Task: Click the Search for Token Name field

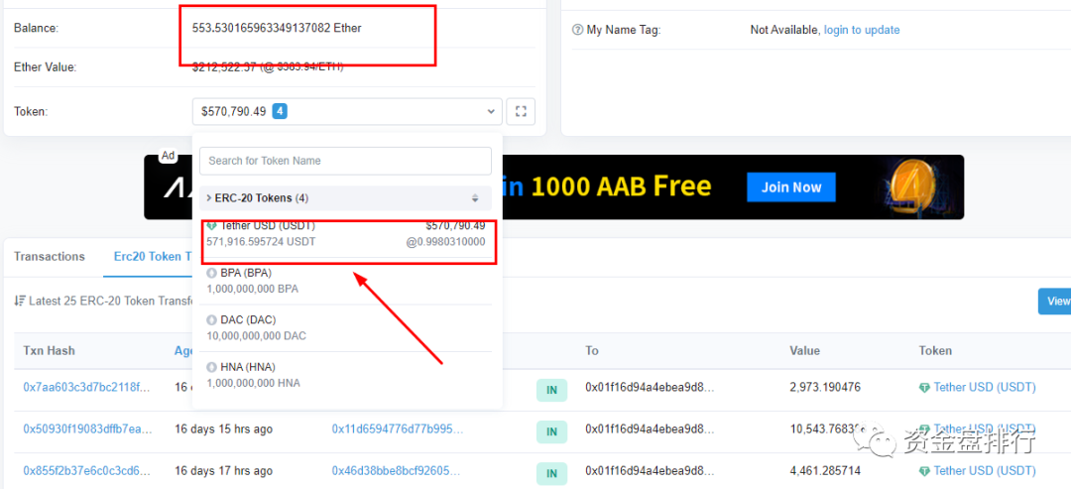Action: tap(345, 161)
